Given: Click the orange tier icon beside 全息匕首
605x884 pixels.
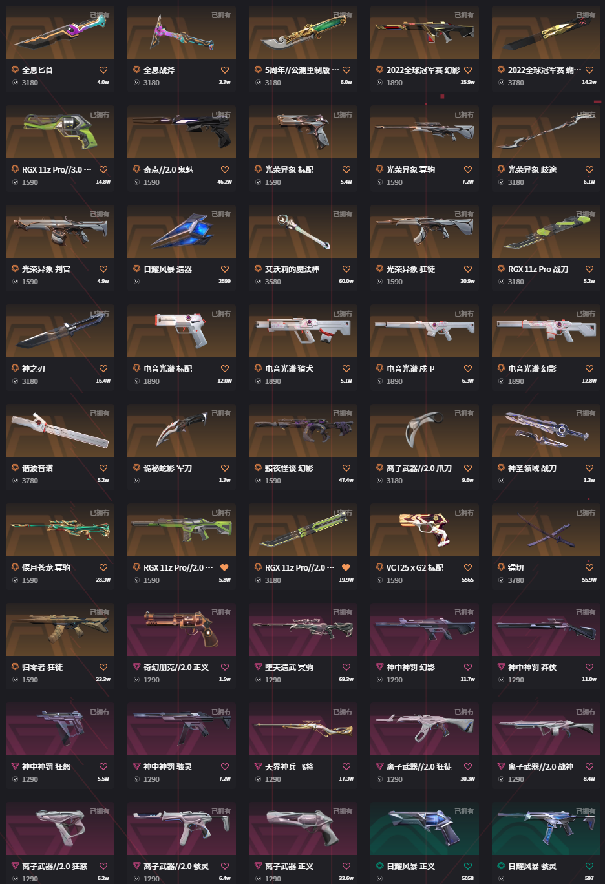Looking at the screenshot, I should click(x=16, y=70).
